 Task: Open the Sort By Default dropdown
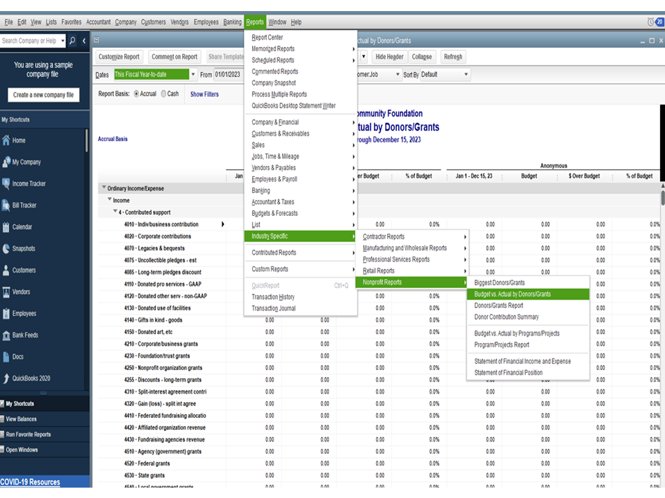pyautogui.click(x=465, y=75)
